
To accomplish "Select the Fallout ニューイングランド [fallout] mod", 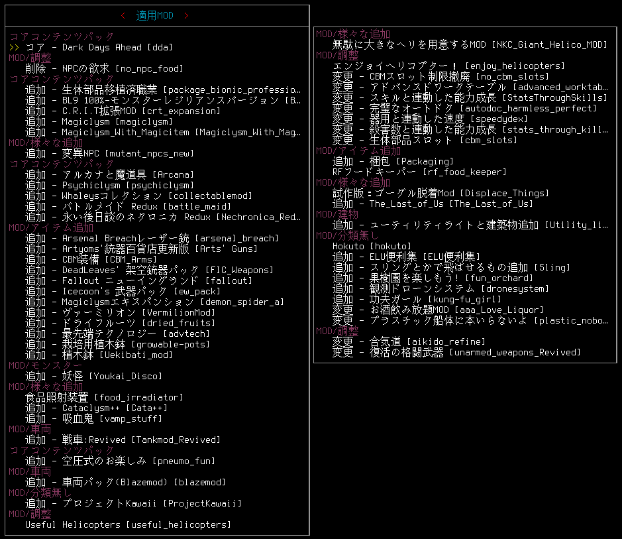I will [139, 280].
